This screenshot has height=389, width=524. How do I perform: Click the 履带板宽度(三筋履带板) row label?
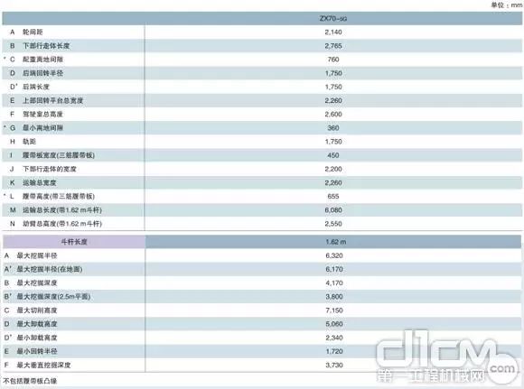pyautogui.click(x=59, y=155)
